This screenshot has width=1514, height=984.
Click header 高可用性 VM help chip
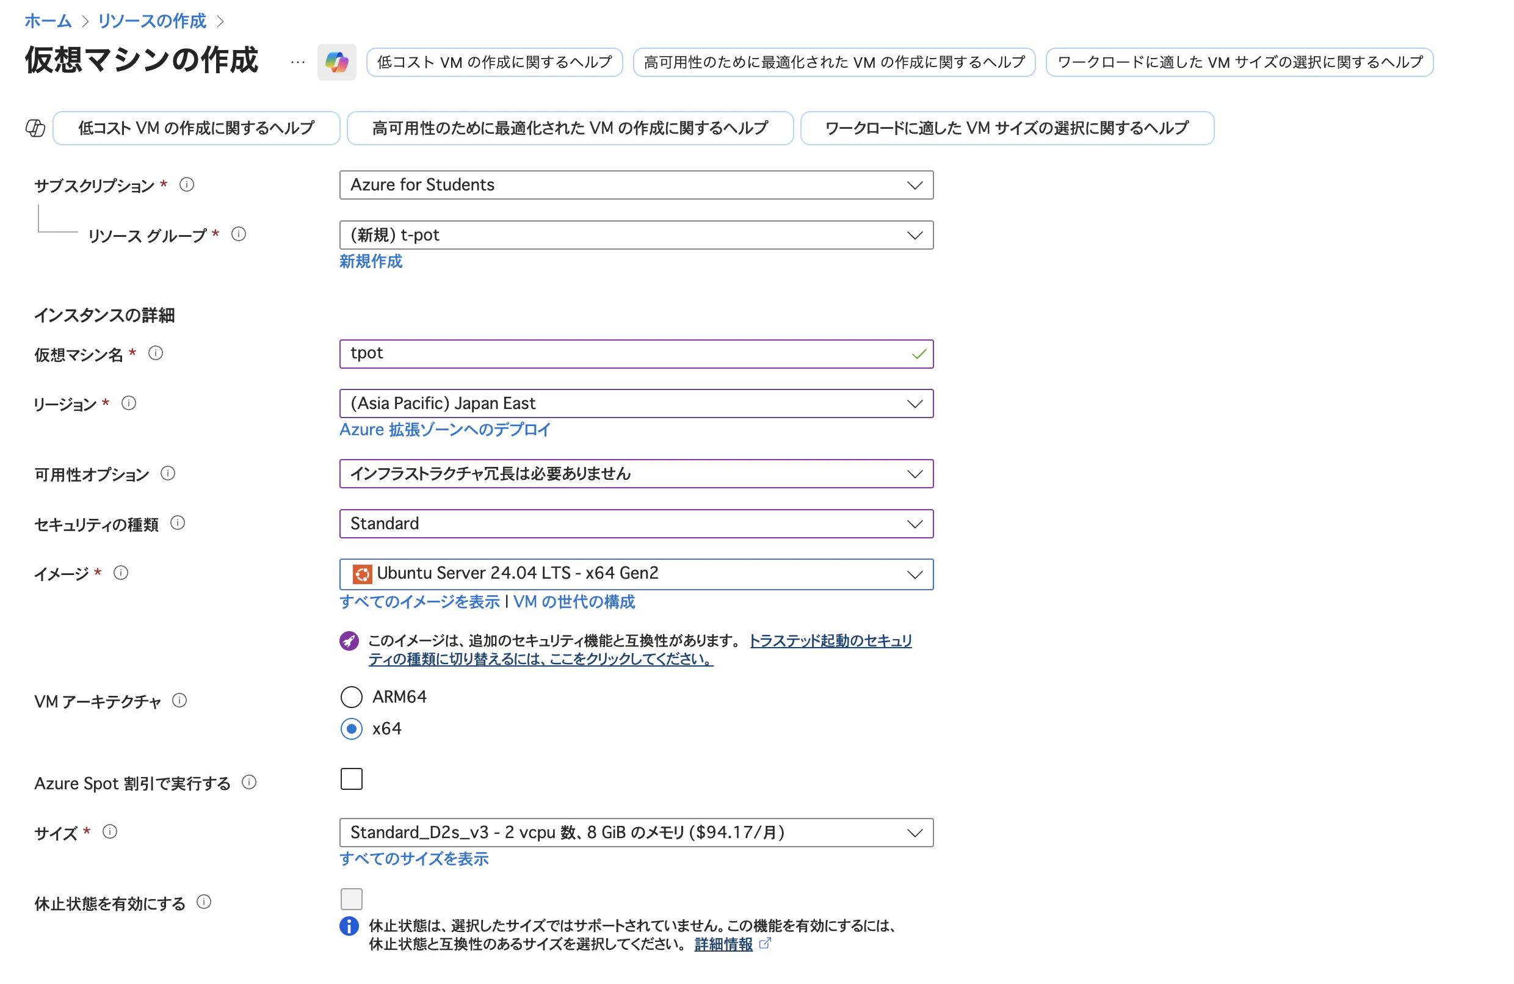pyautogui.click(x=835, y=62)
